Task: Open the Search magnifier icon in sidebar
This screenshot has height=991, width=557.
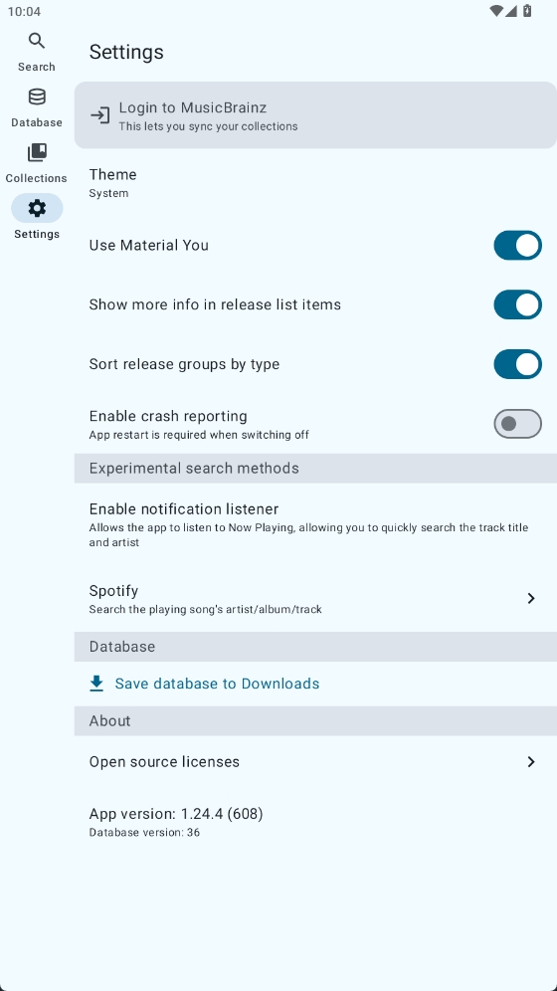Action: coord(37,41)
